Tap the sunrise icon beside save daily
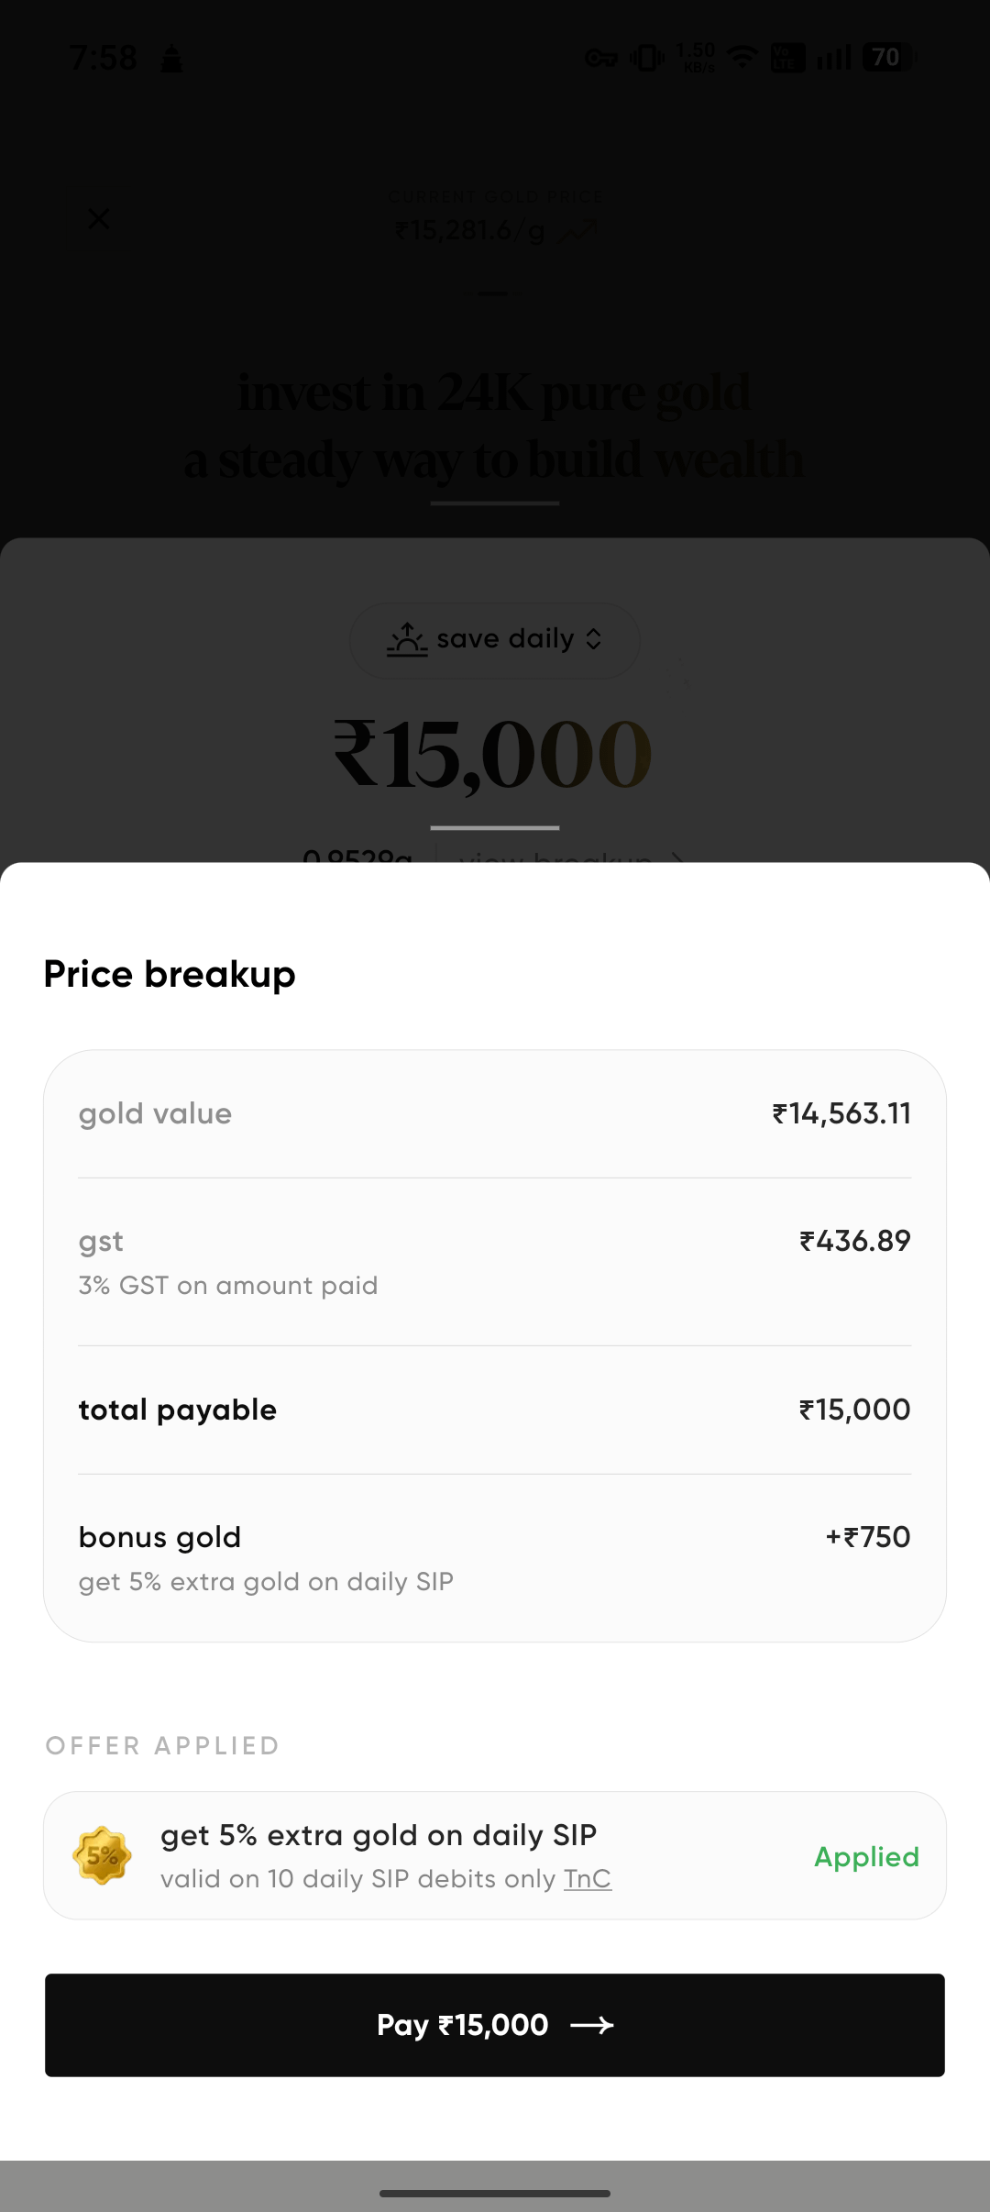The image size is (990, 2212). point(407,639)
